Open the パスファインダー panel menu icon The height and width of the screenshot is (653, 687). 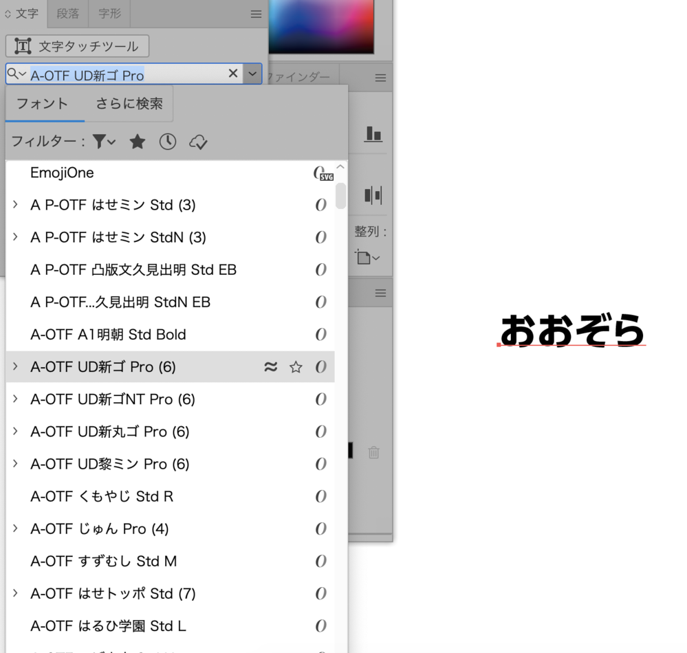point(380,78)
